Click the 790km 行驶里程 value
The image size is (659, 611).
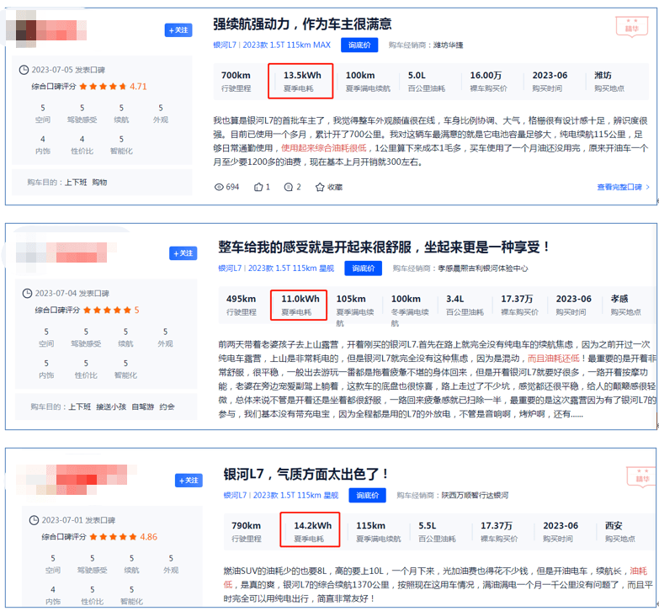coord(246,526)
